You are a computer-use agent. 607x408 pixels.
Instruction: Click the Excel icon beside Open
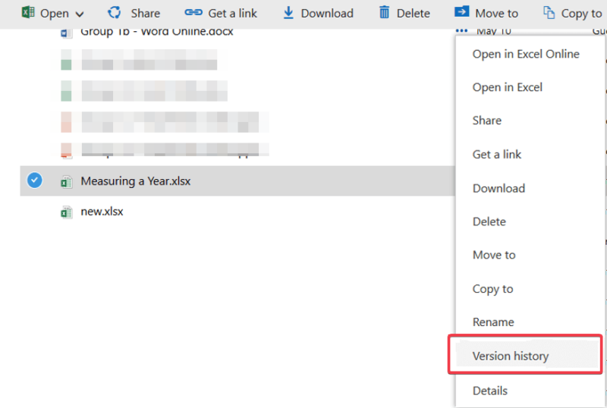click(28, 12)
